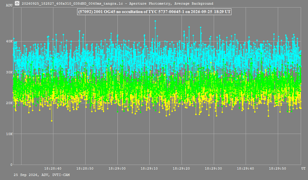Select the 18:29:10 time axis label
Screen dimensions: 308x180
pyautogui.click(x=149, y=168)
